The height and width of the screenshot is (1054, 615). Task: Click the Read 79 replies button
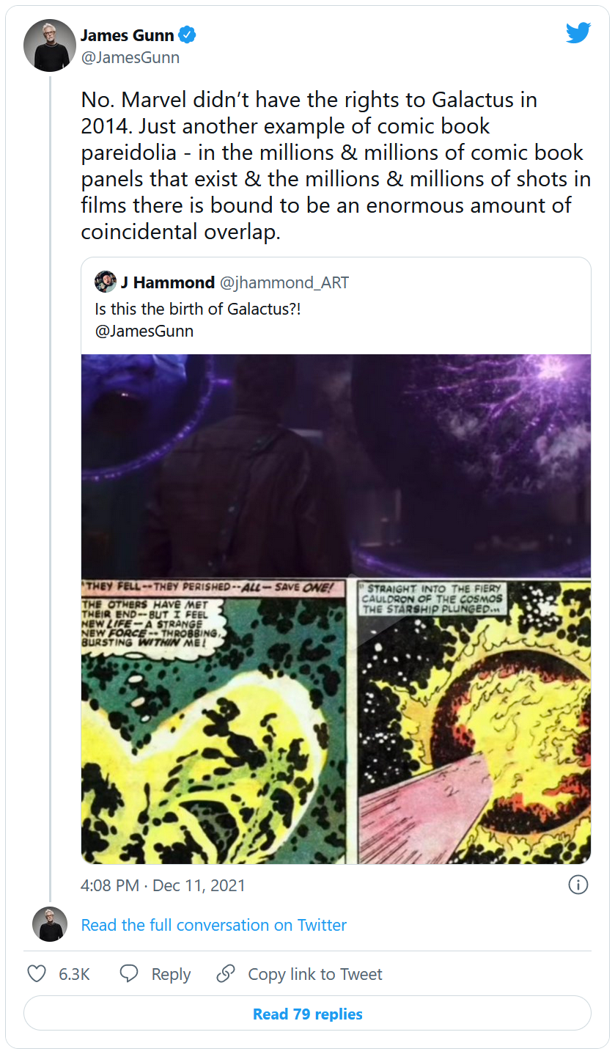coord(307,1014)
